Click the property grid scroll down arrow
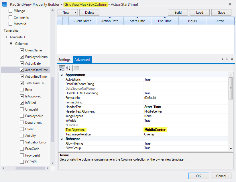Screen dimensions: 236x182 tap(231, 149)
